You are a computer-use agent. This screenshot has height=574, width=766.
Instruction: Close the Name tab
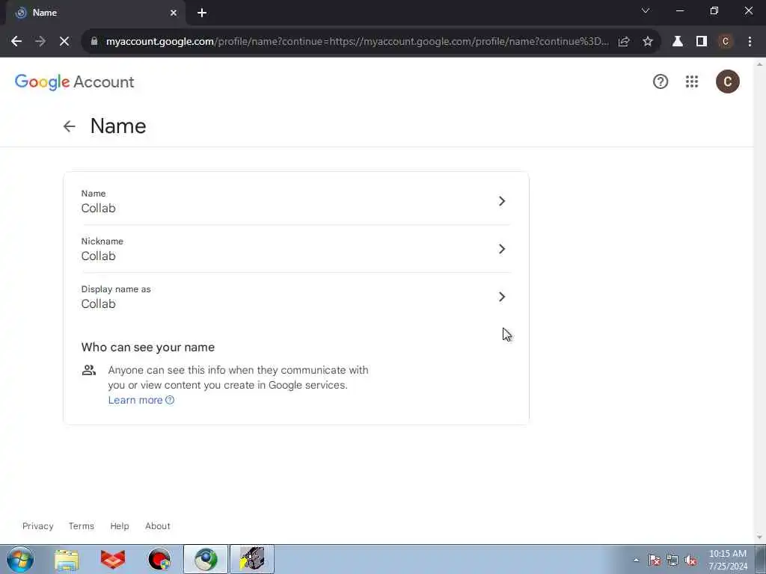(x=174, y=13)
